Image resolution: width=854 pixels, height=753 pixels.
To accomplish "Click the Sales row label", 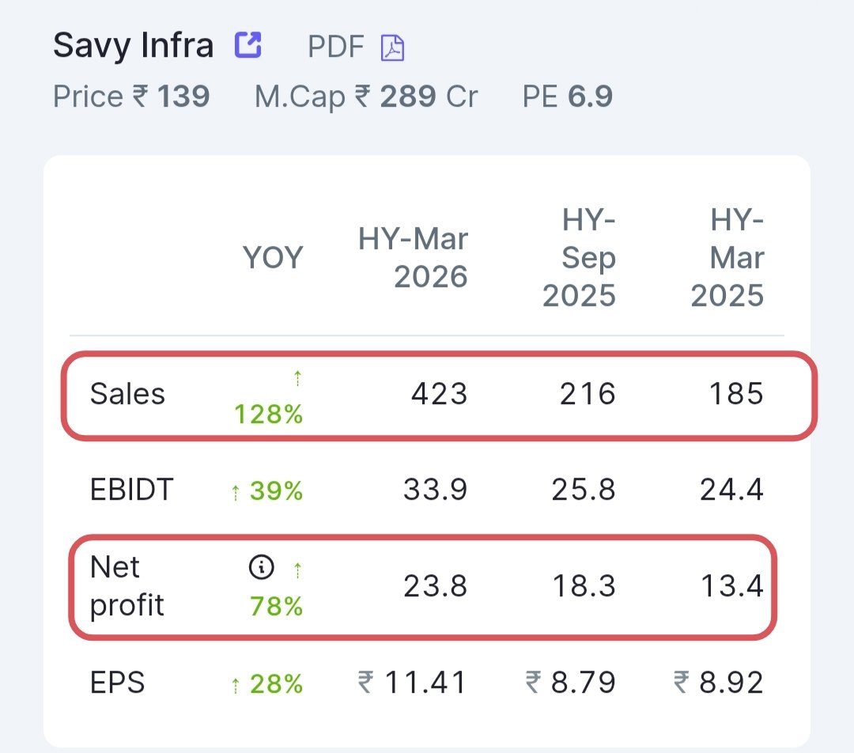I will (127, 393).
